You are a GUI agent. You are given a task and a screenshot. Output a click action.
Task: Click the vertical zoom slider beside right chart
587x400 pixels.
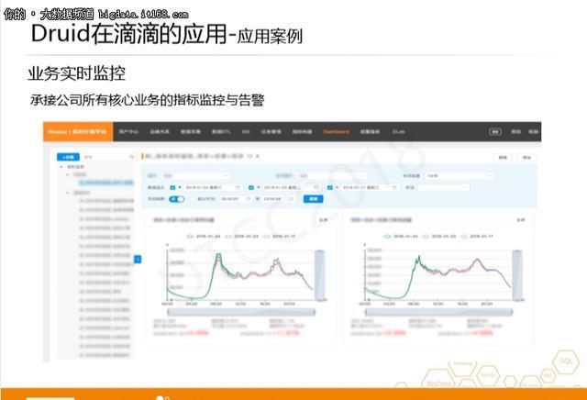click(517, 275)
